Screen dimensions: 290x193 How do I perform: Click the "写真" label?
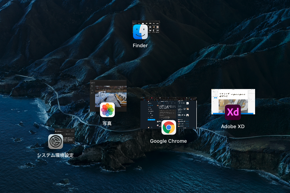point(107,123)
